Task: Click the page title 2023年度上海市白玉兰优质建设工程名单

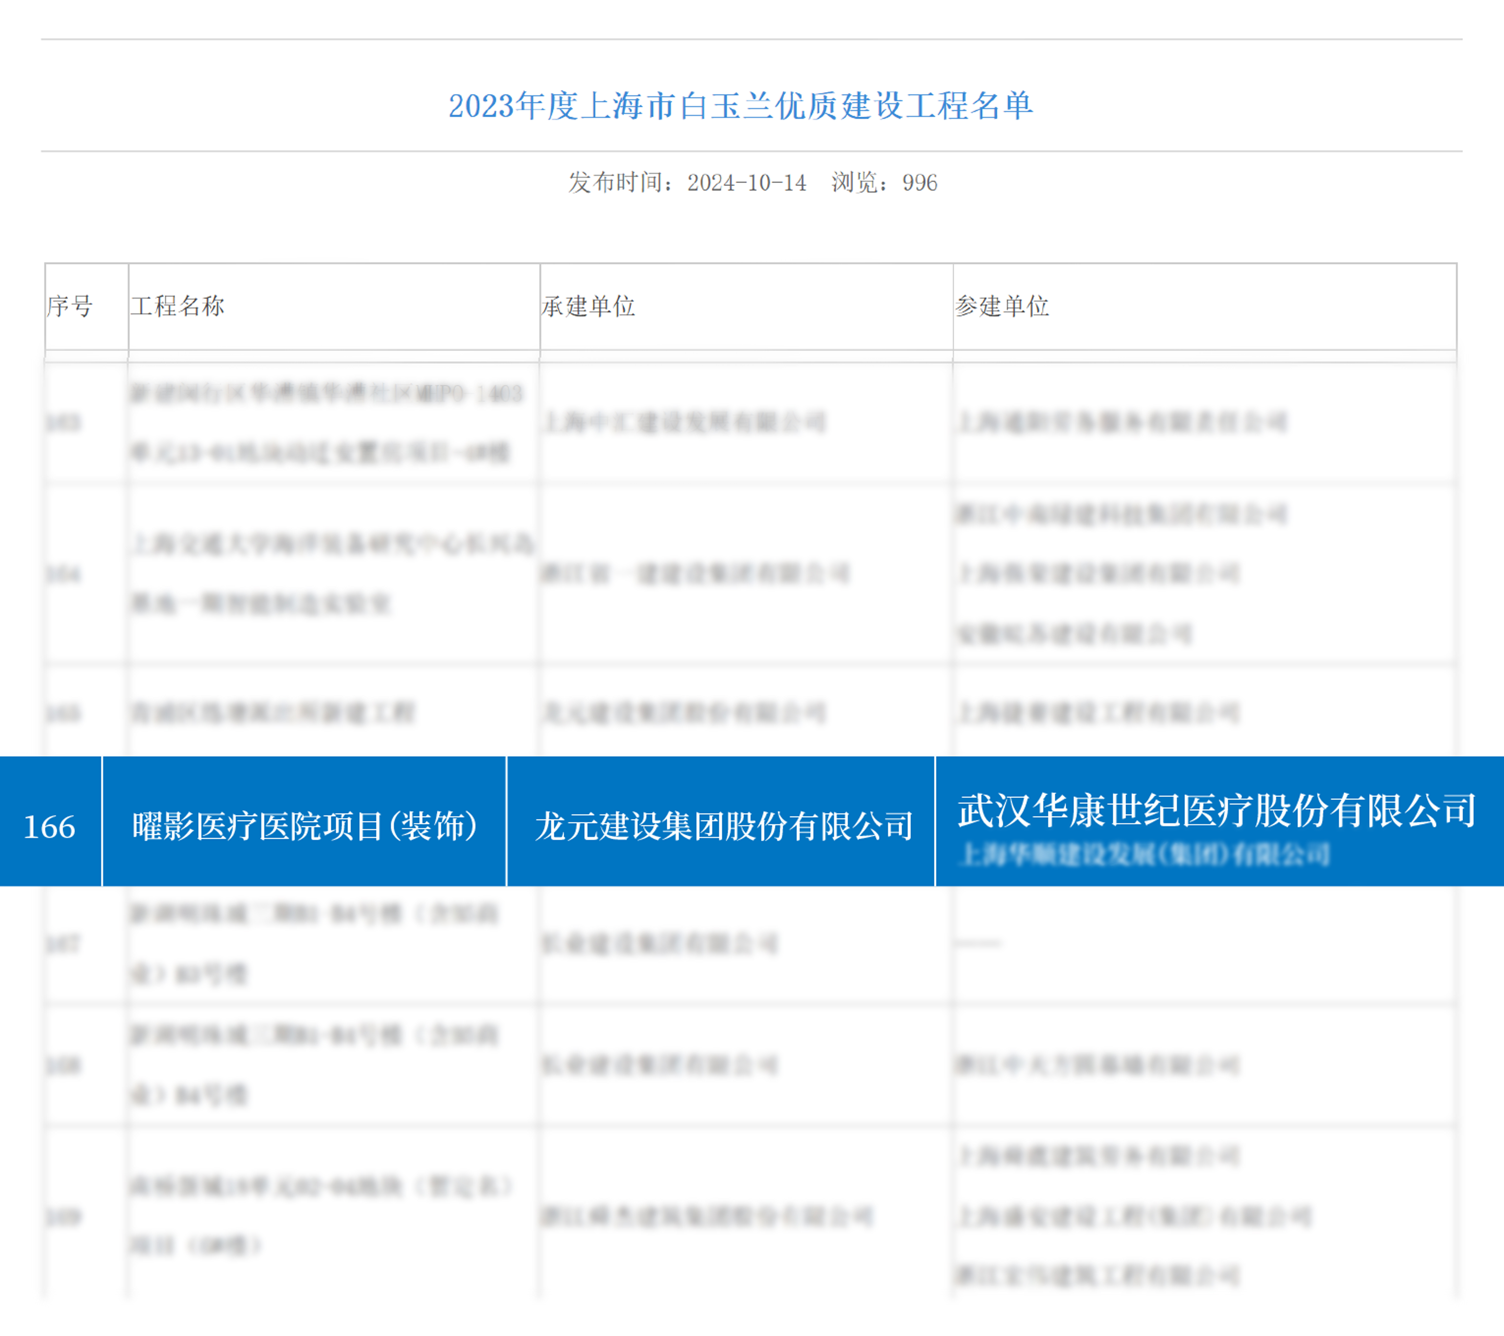Action: (740, 106)
